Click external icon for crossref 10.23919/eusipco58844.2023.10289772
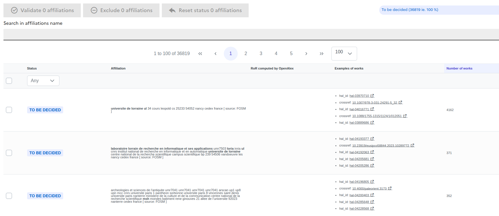Image resolution: width=499 pixels, height=216 pixels. click(x=412, y=146)
